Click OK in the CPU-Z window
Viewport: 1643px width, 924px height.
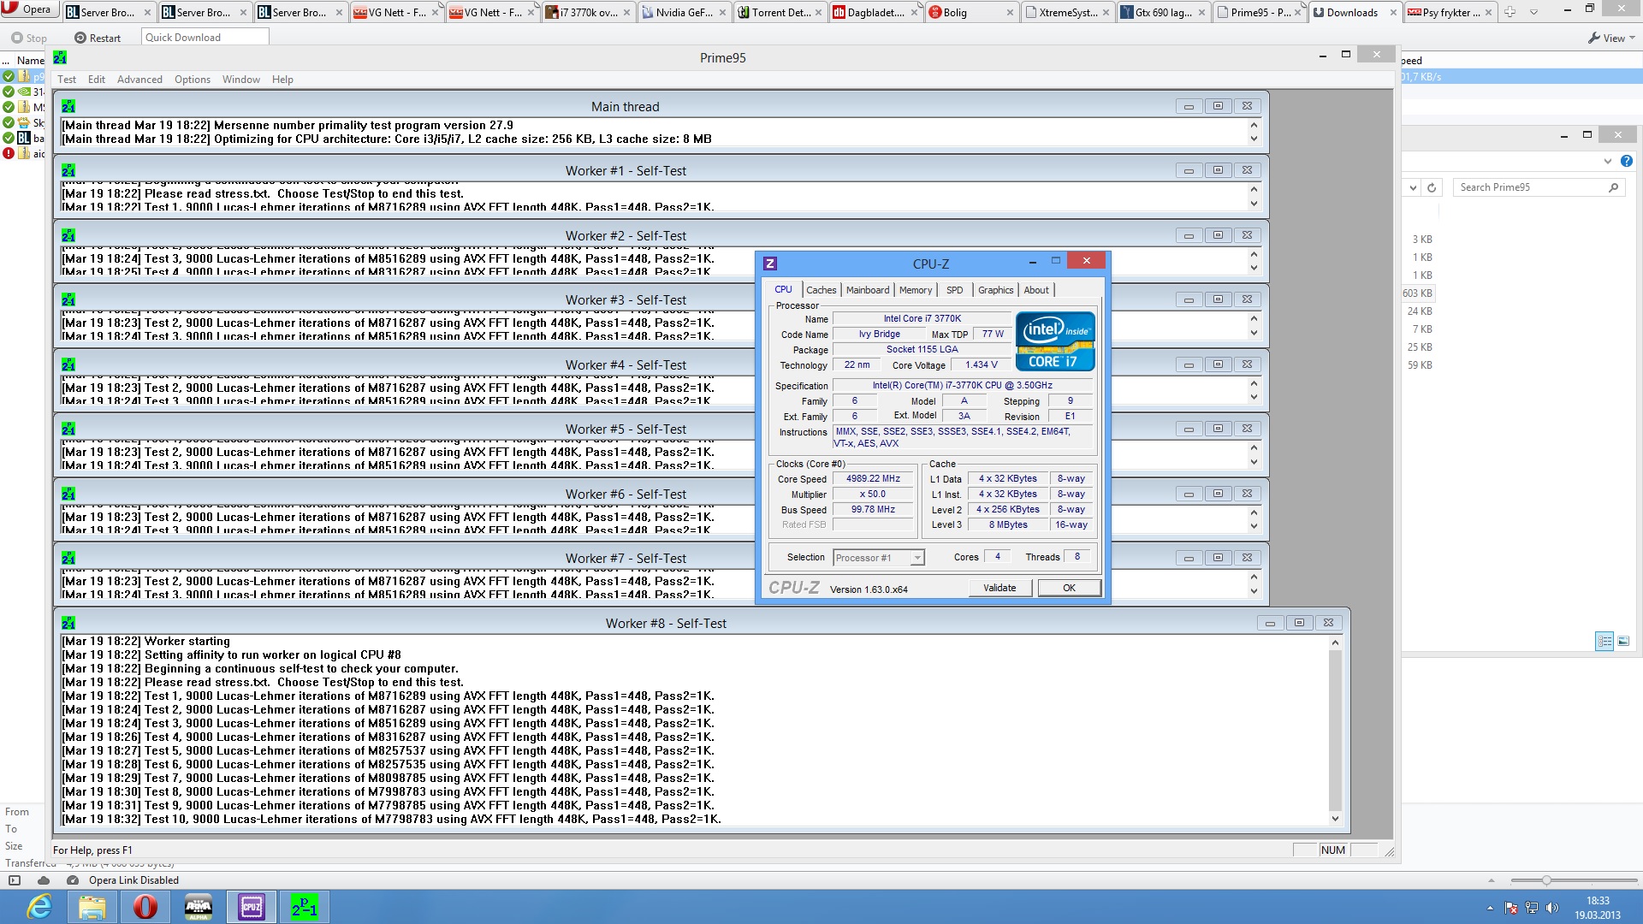pos(1069,588)
